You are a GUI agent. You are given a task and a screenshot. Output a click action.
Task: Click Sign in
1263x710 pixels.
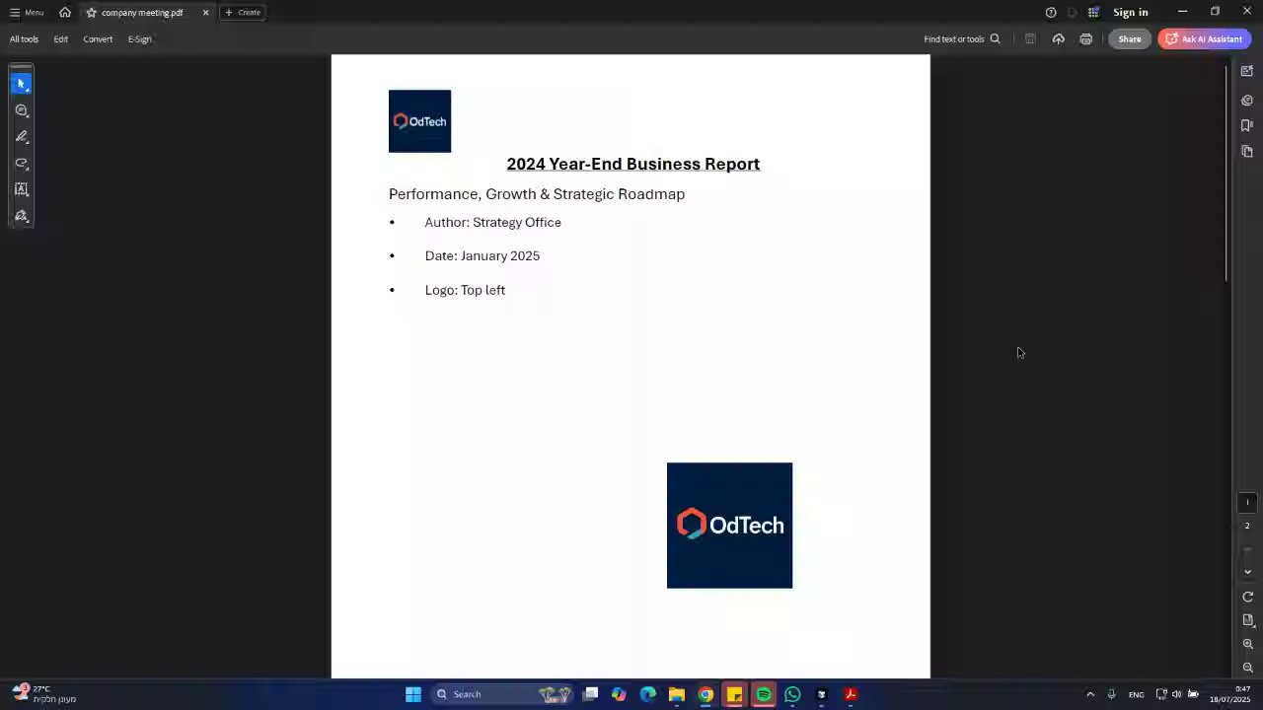tap(1131, 13)
